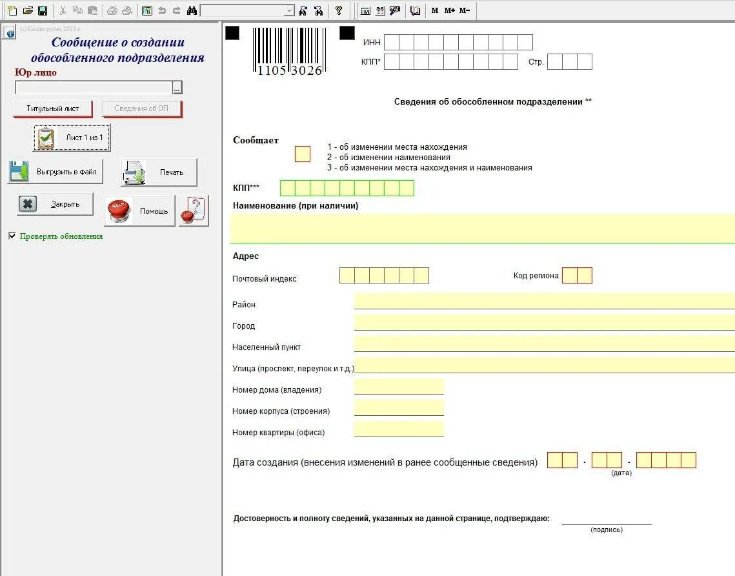Click the teal key icon in toolbar
This screenshot has height=576, width=735.
pyautogui.click(x=147, y=10)
